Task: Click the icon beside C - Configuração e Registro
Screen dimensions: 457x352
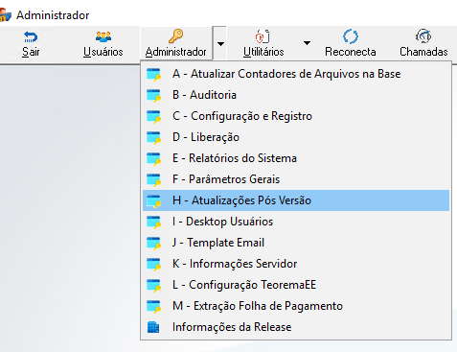Action: (x=153, y=117)
